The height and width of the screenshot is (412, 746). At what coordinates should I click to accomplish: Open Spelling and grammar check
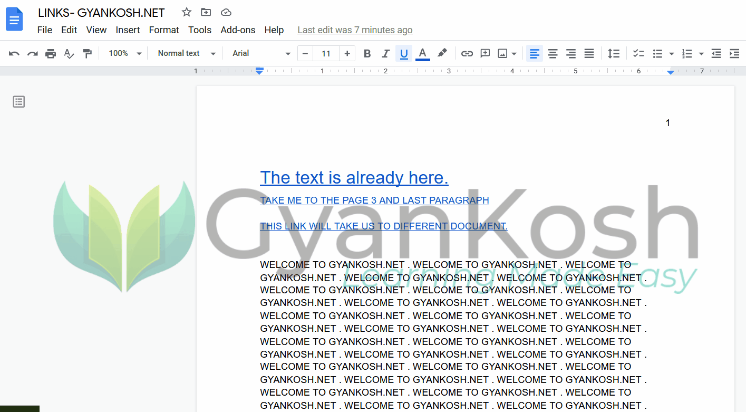[x=69, y=53]
